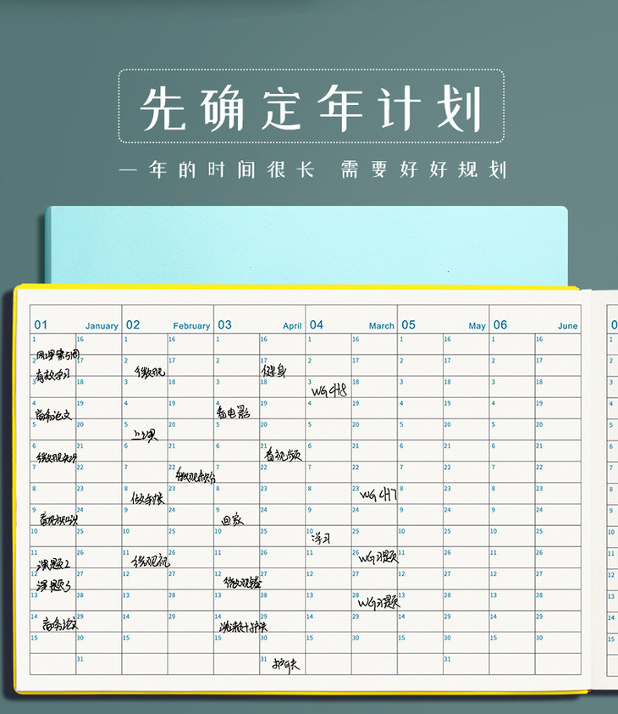Image resolution: width=618 pixels, height=714 pixels.
Task: Select the 'May' month label
Action: point(477,325)
